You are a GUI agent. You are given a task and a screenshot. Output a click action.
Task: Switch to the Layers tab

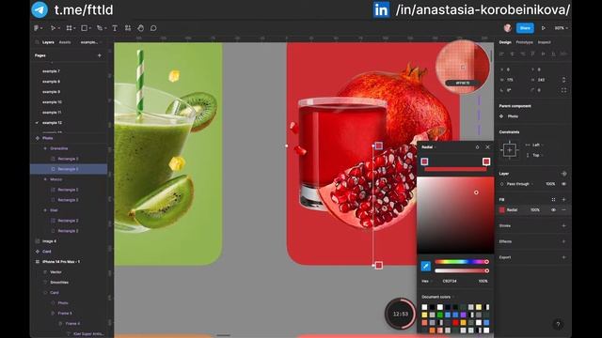click(48, 42)
